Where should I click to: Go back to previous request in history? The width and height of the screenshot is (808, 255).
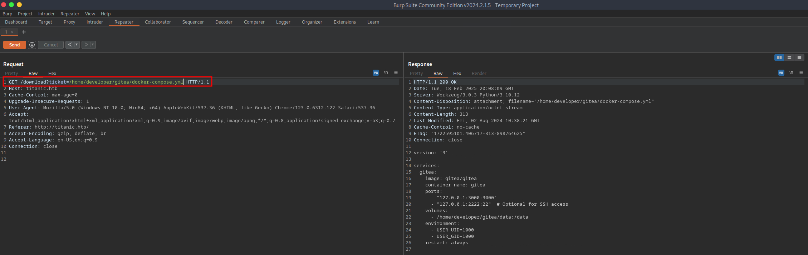pos(70,45)
